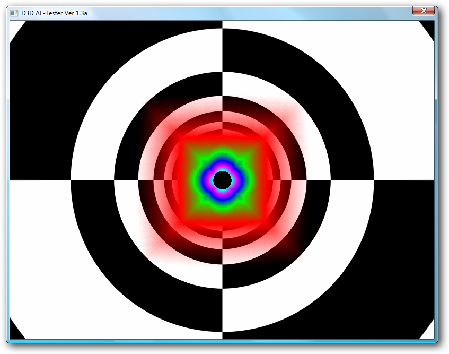Click the D3D AF-Tester title bar app icon
Image resolution: width=449 pixels, height=354 pixels.
pos(14,13)
